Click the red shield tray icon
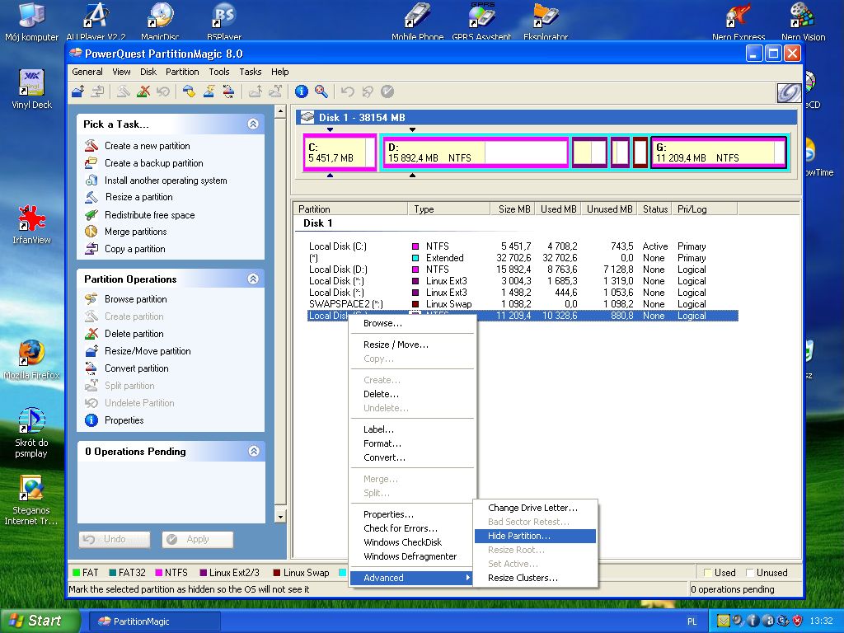This screenshot has width=844, height=633. point(797,621)
